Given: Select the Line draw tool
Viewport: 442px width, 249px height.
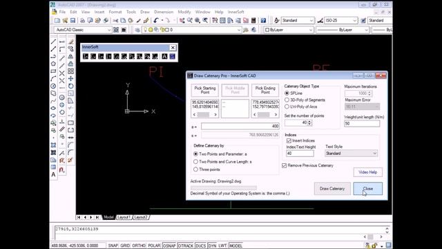Looking at the screenshot, I should 53,41.
